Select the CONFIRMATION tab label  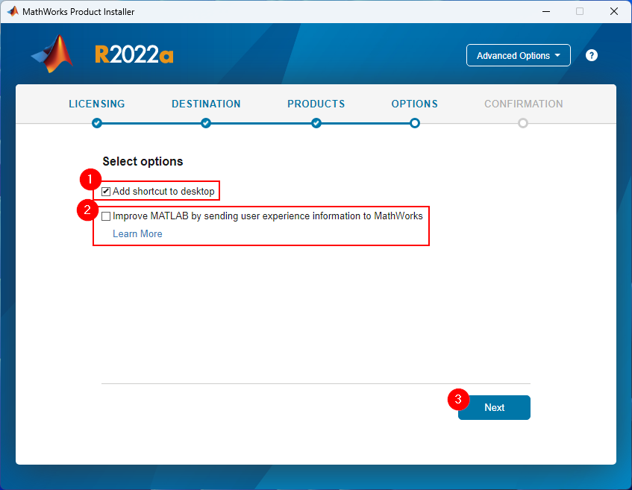pyautogui.click(x=524, y=104)
